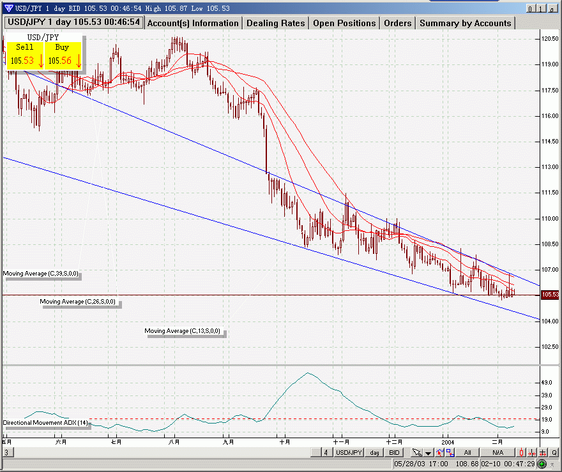Click the 104.00 price axis label
562x472 pixels.
click(x=550, y=321)
